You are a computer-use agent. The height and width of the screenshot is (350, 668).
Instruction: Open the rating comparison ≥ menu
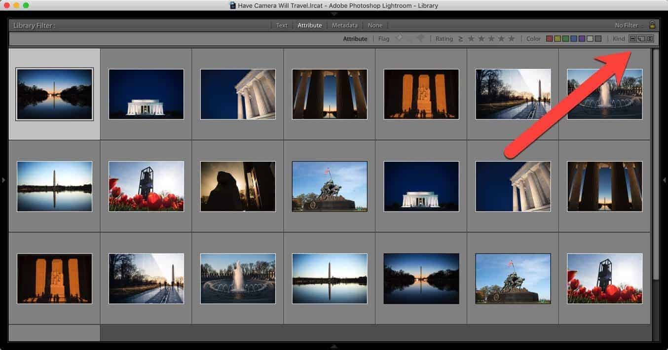[460, 38]
